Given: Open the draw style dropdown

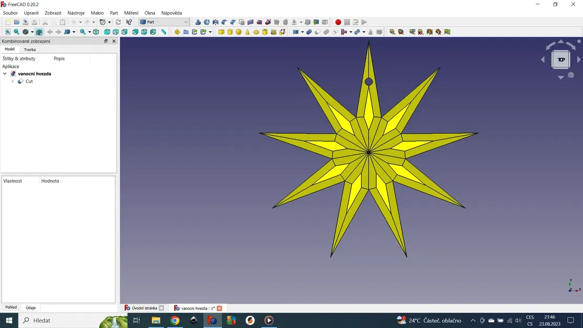Looking at the screenshot, I should 32,32.
